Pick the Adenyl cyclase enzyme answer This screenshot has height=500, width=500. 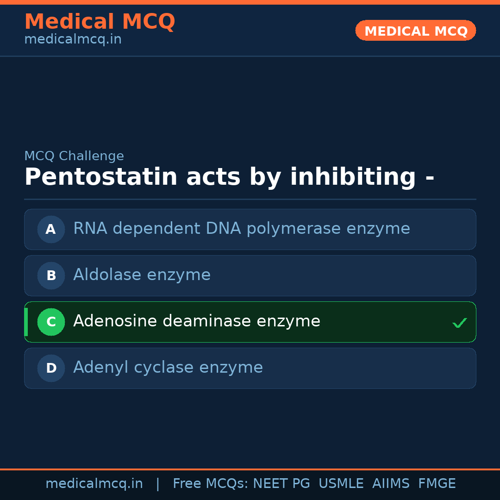pos(168,368)
